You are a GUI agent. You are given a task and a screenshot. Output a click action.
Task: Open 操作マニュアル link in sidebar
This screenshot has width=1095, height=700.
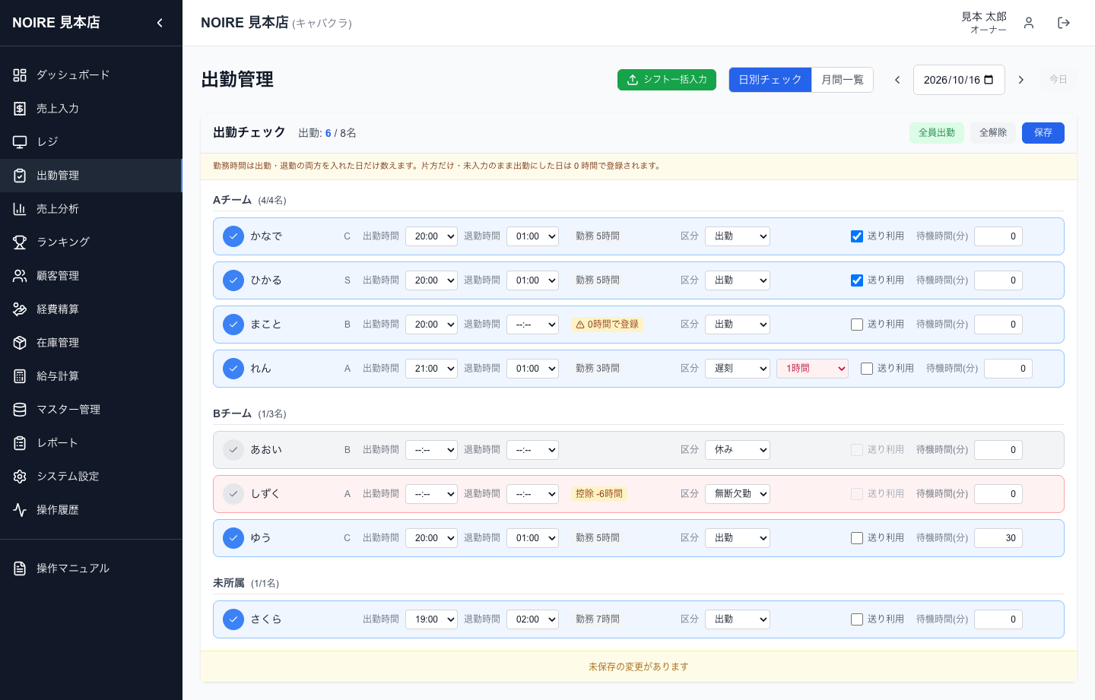pos(91,569)
